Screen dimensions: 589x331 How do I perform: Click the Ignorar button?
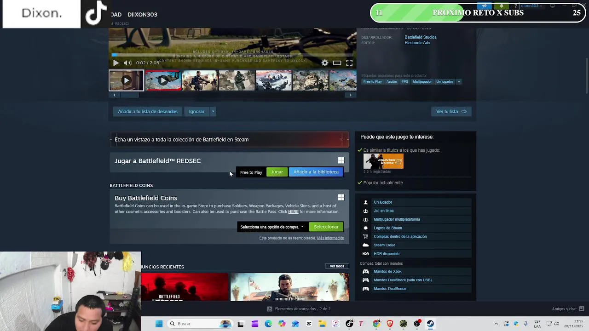(196, 111)
